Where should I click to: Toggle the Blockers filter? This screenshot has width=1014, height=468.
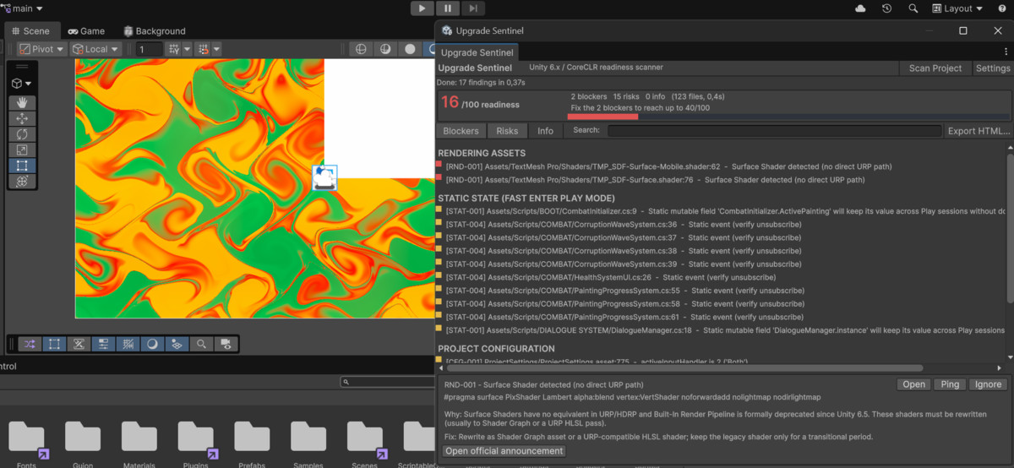461,131
